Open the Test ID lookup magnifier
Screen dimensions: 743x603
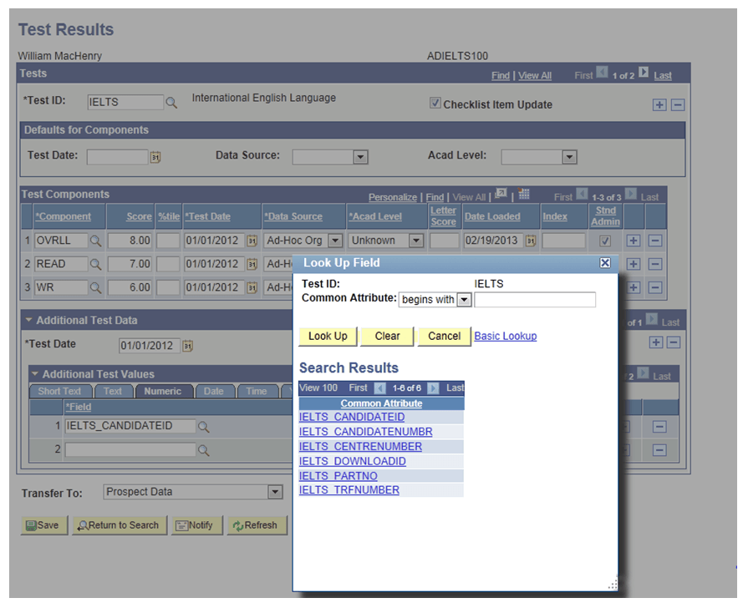point(172,102)
